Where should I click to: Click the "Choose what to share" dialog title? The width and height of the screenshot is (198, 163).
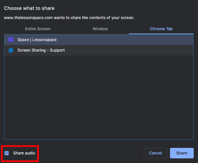pyautogui.click(x=29, y=8)
